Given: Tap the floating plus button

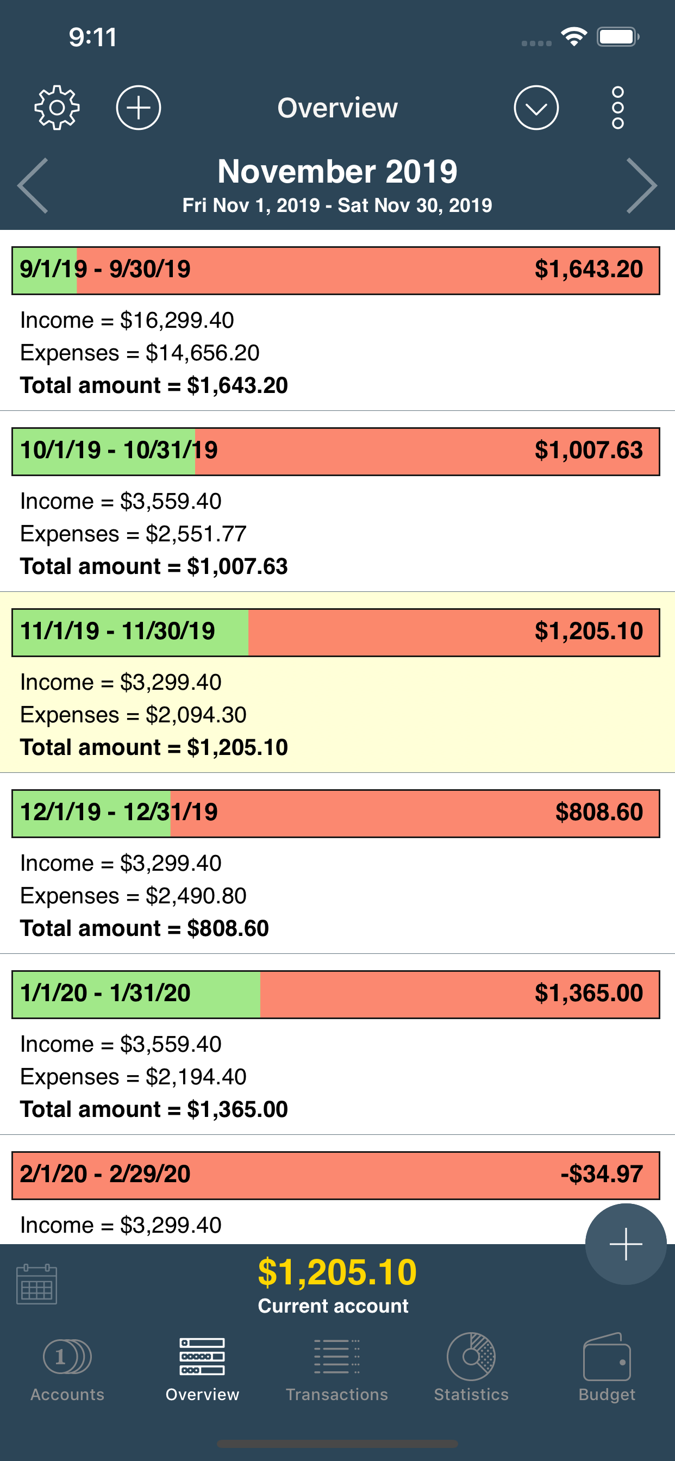Looking at the screenshot, I should pos(626,1244).
